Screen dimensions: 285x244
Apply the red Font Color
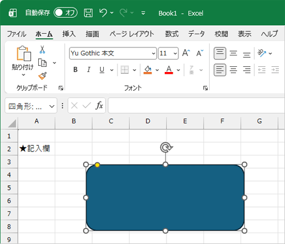tap(169, 70)
